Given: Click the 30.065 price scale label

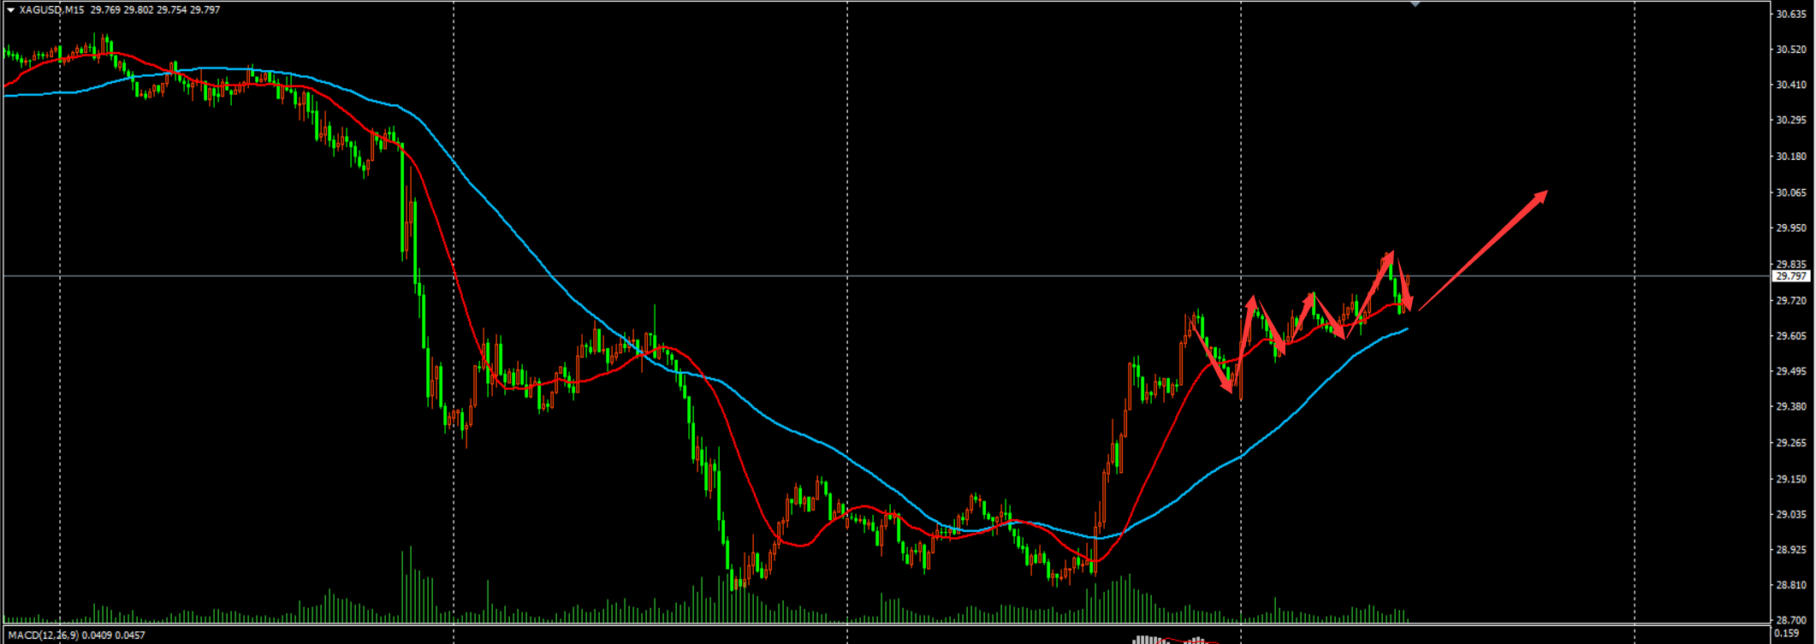Looking at the screenshot, I should pyautogui.click(x=1790, y=192).
